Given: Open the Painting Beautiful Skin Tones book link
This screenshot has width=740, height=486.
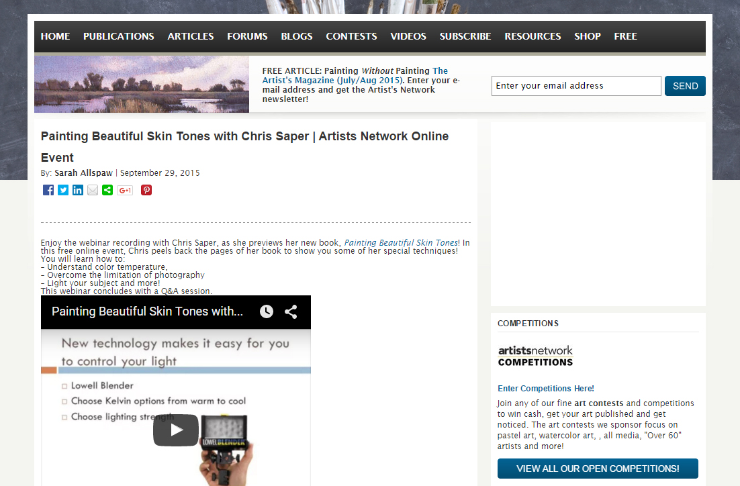Looking at the screenshot, I should pos(401,242).
